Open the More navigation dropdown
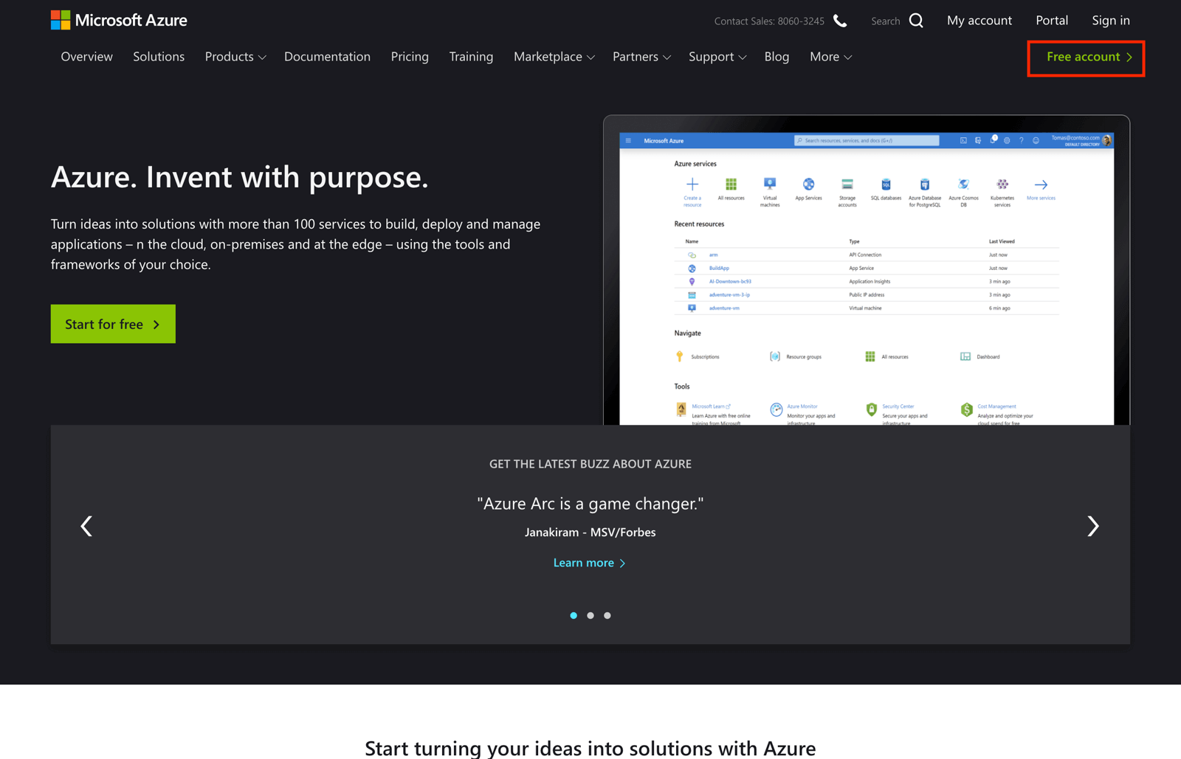The height and width of the screenshot is (759, 1181). pos(830,57)
